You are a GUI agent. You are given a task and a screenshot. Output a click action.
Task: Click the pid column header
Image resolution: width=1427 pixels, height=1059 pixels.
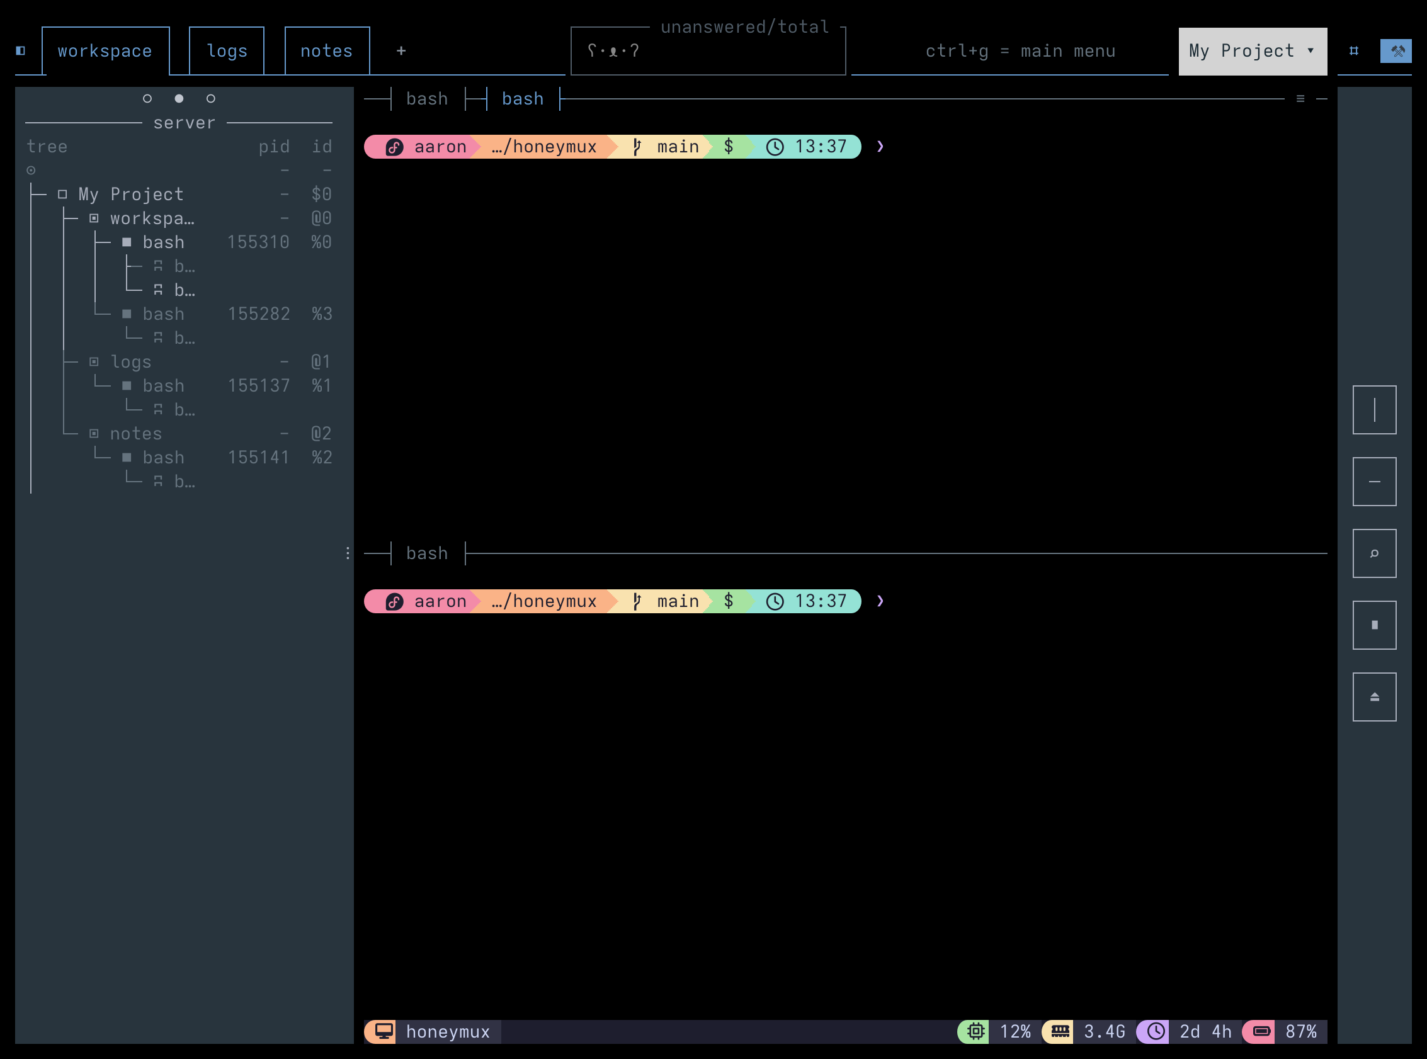[275, 147]
